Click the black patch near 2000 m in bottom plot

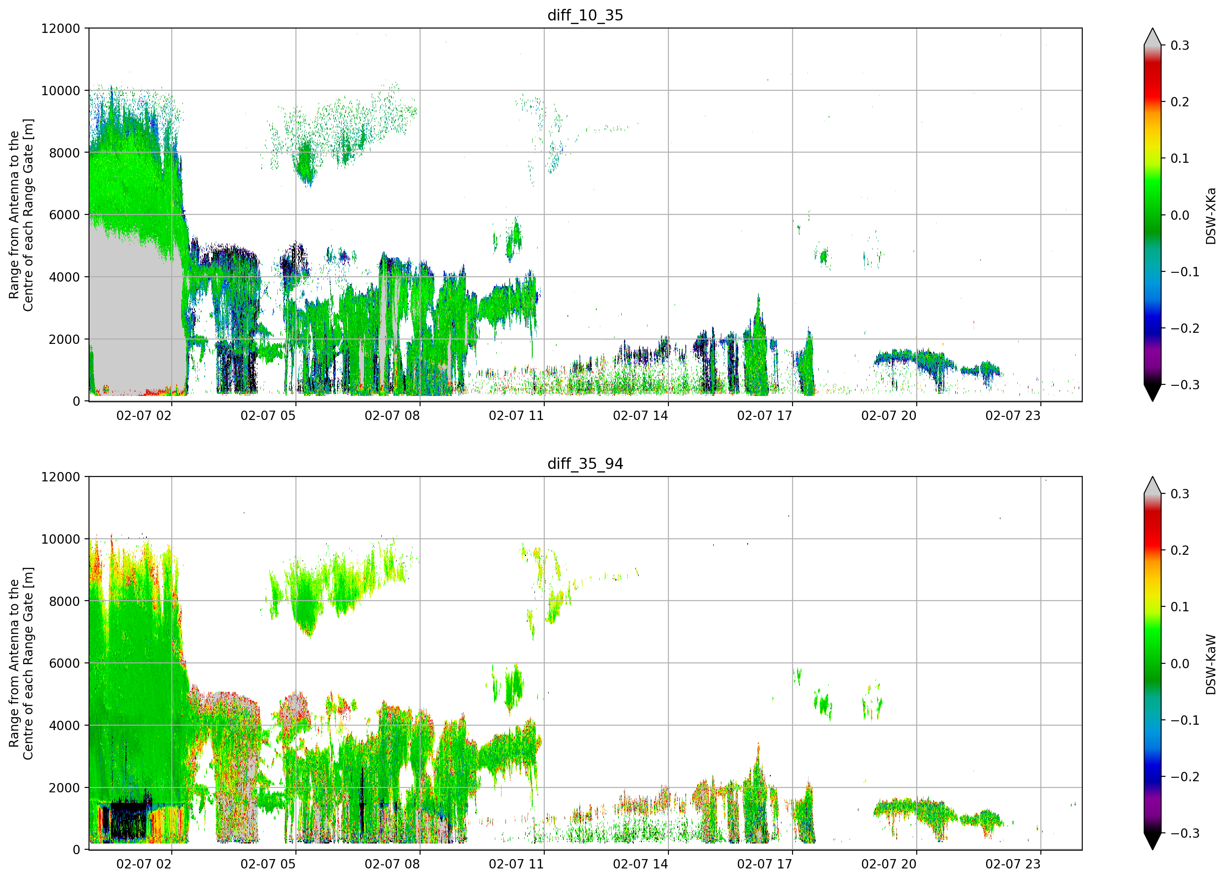(x=128, y=820)
